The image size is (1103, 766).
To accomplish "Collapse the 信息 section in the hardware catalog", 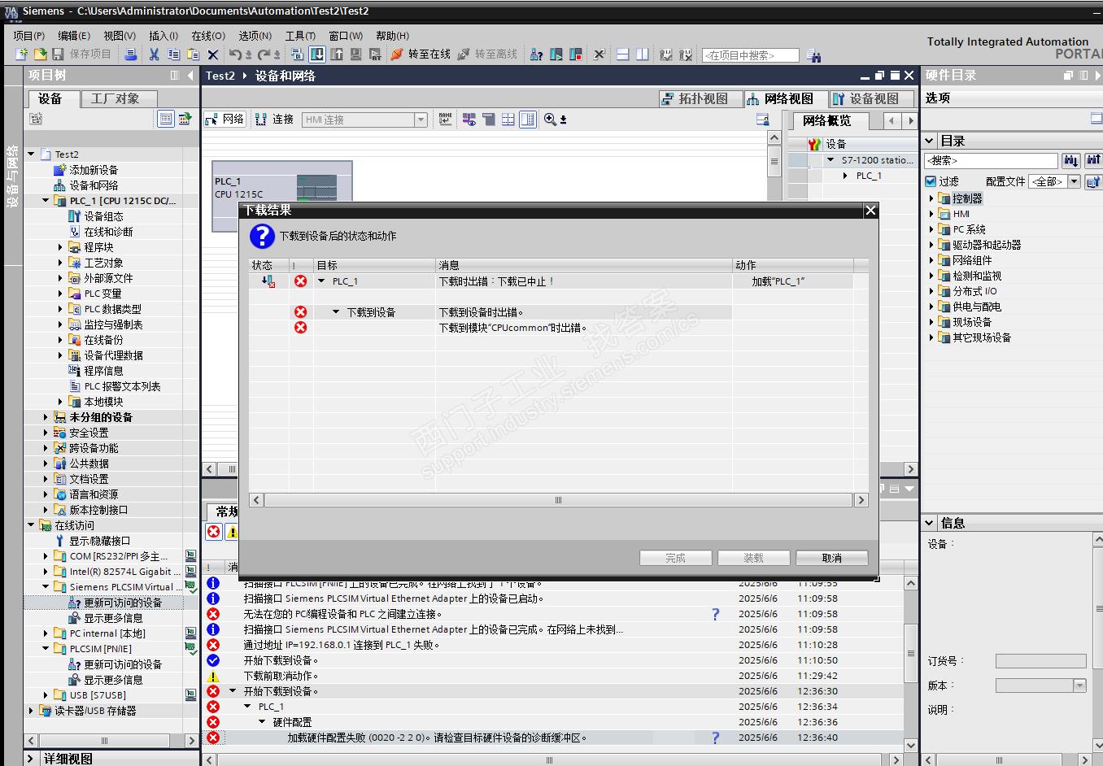I will (930, 523).
